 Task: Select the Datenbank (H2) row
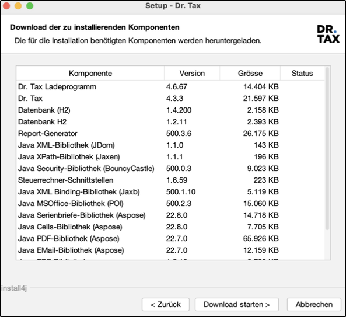pos(170,110)
